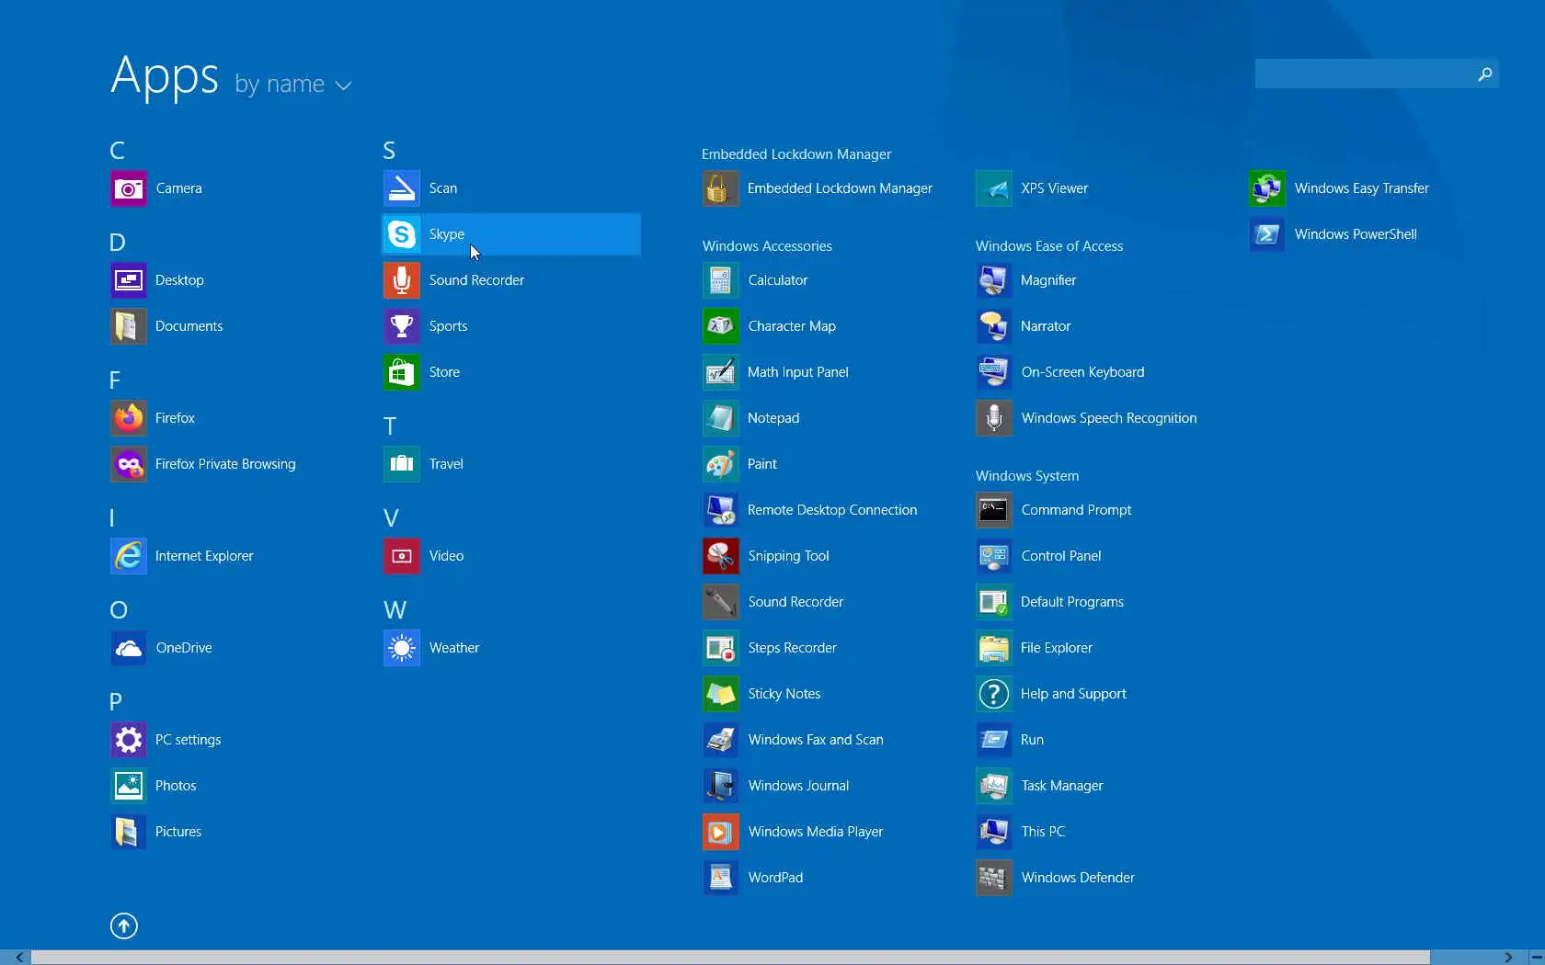Click the search magnifier button

coord(1484,74)
